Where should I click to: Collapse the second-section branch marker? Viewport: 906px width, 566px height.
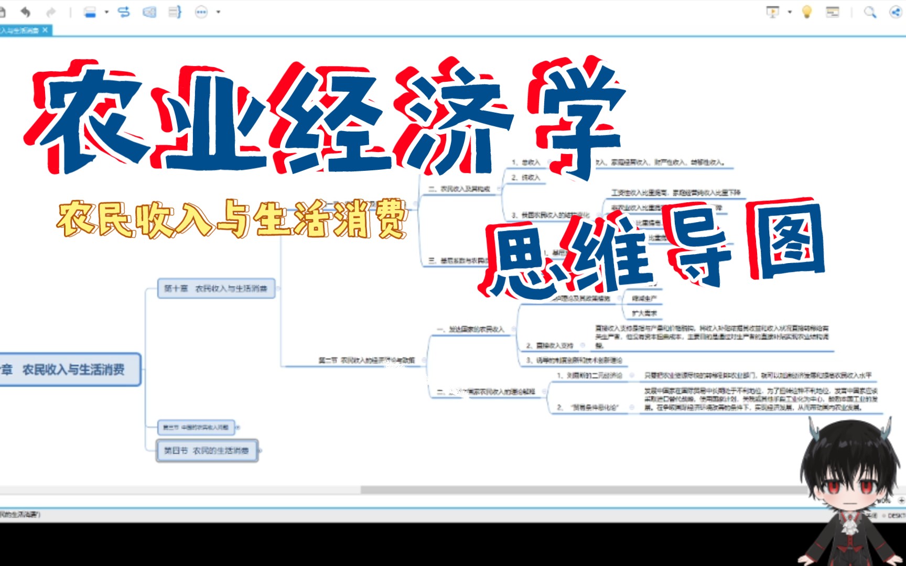[424, 360]
